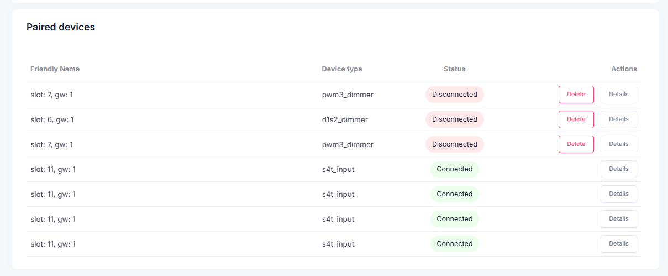The height and width of the screenshot is (276, 668).
Task: View Details of the third s4t_input row
Action: [618, 219]
